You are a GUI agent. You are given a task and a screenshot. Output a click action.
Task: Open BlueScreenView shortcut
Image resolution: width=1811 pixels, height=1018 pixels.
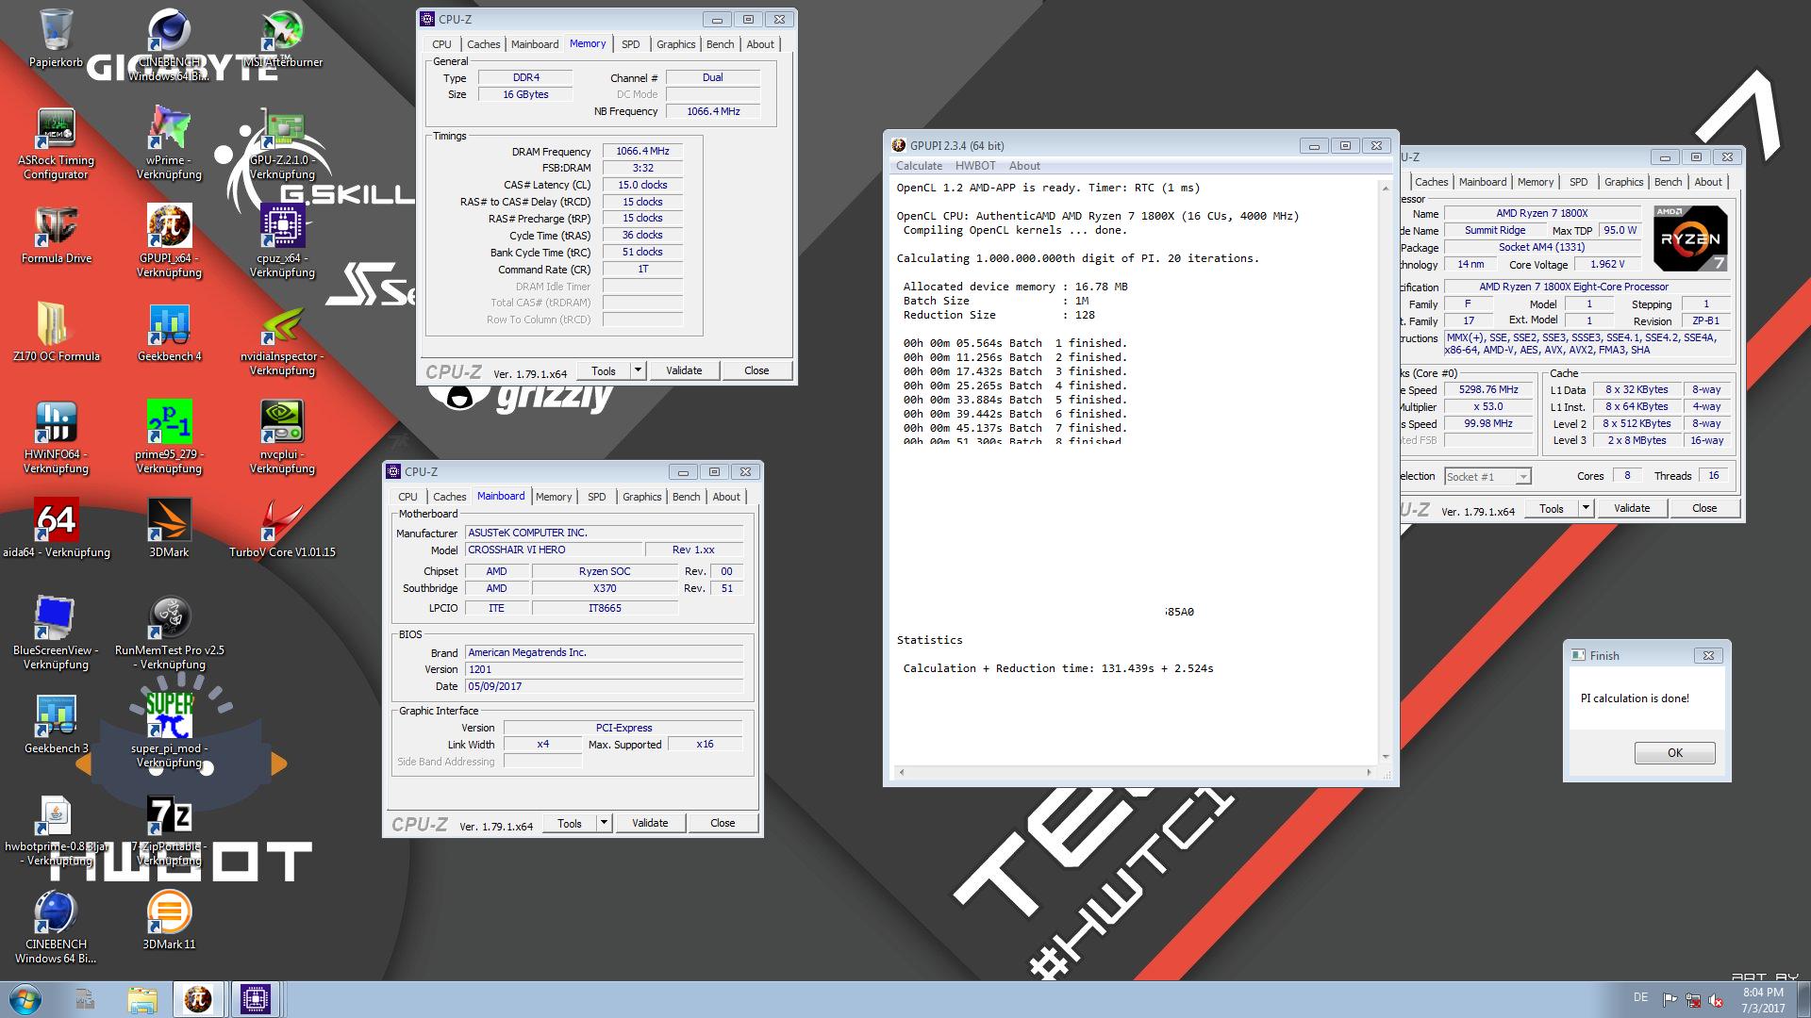56,633
